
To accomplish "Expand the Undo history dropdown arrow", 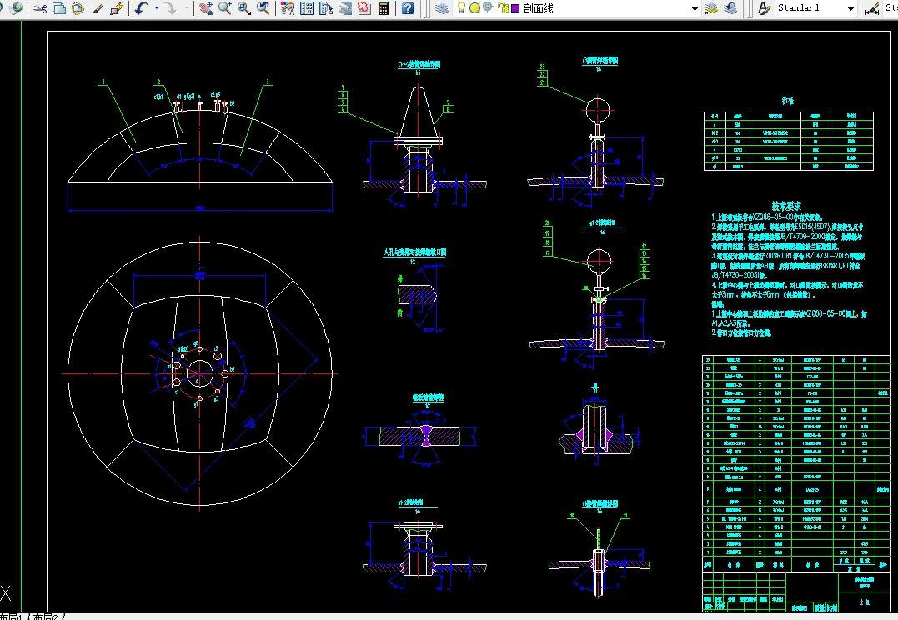I will [155, 8].
